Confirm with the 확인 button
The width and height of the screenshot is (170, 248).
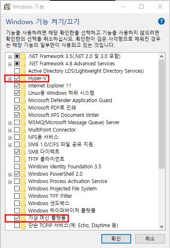(116, 239)
